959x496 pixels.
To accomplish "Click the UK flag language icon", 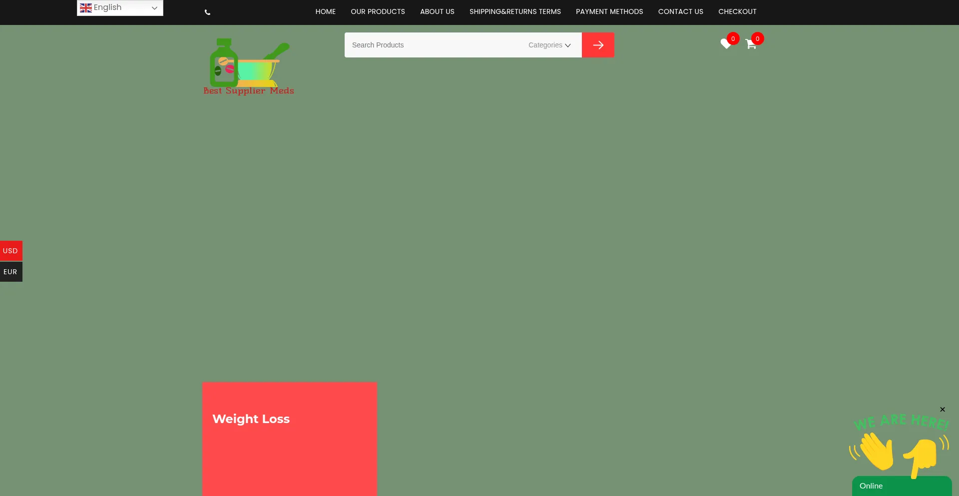I will point(86,8).
